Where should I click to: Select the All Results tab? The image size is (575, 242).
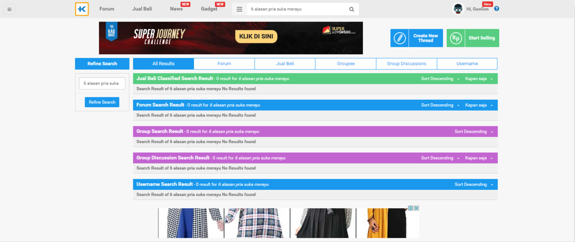[164, 64]
